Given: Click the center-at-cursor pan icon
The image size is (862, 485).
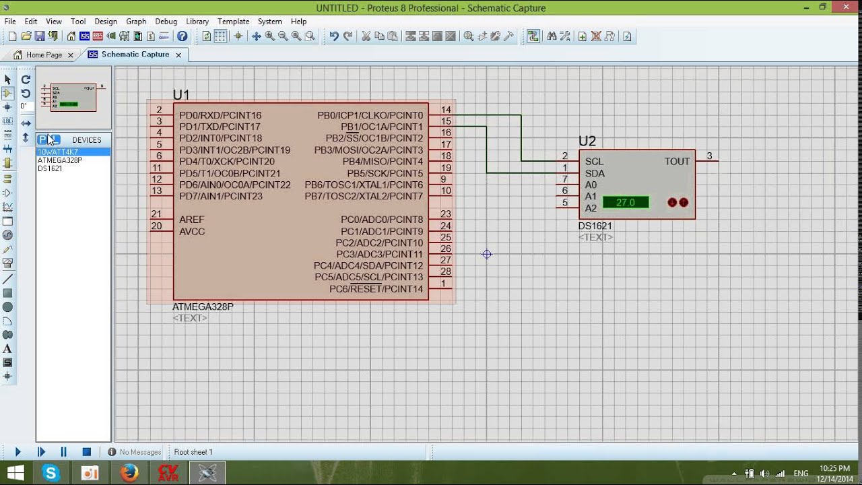Looking at the screenshot, I should coord(256,36).
